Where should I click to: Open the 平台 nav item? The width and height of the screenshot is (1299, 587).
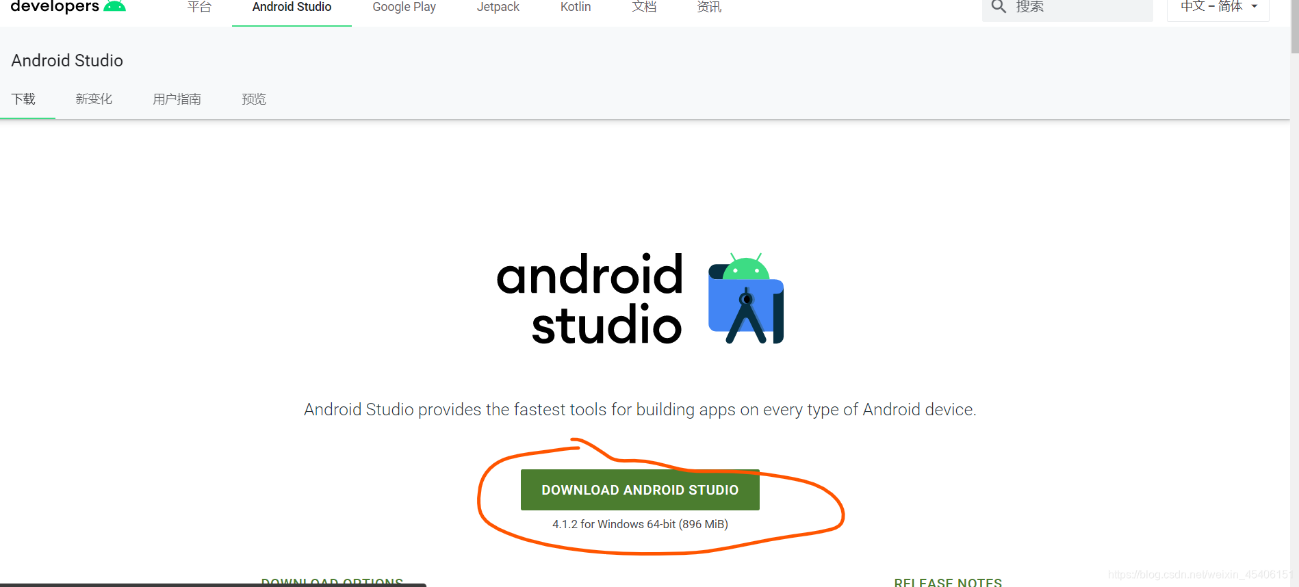pos(199,7)
